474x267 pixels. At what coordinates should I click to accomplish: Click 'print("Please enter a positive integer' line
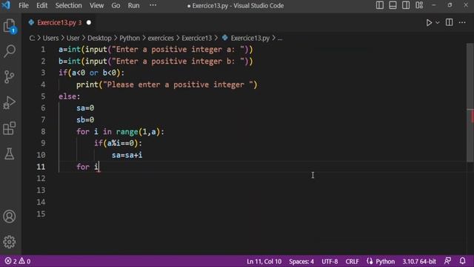tap(167, 85)
